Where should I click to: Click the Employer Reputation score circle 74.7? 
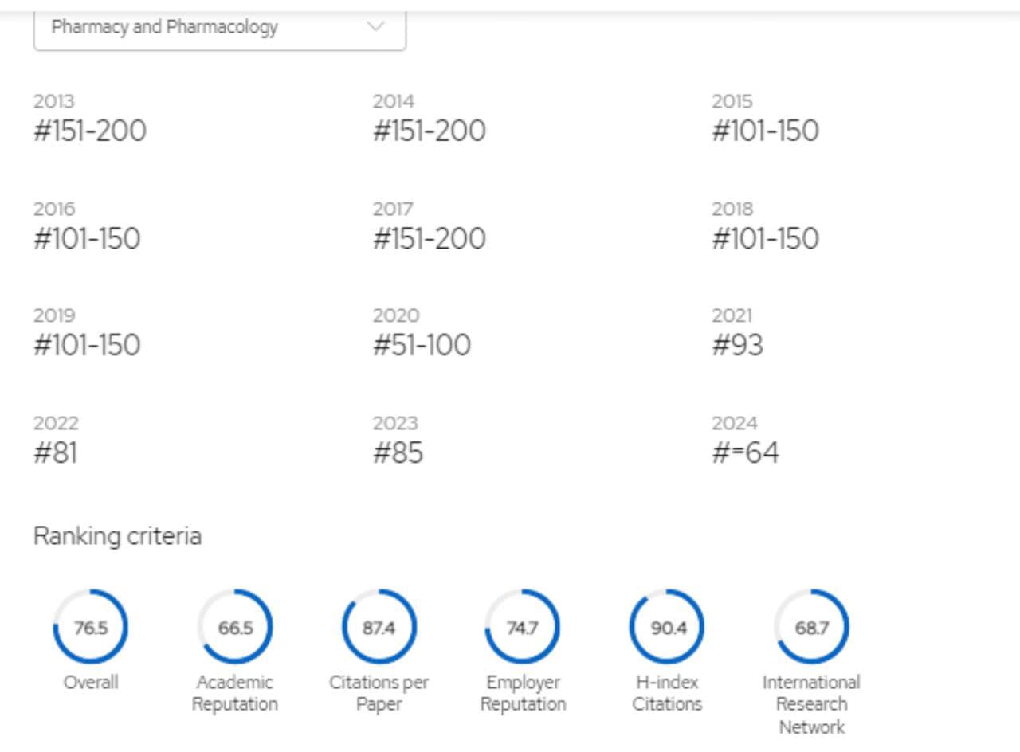pos(523,627)
